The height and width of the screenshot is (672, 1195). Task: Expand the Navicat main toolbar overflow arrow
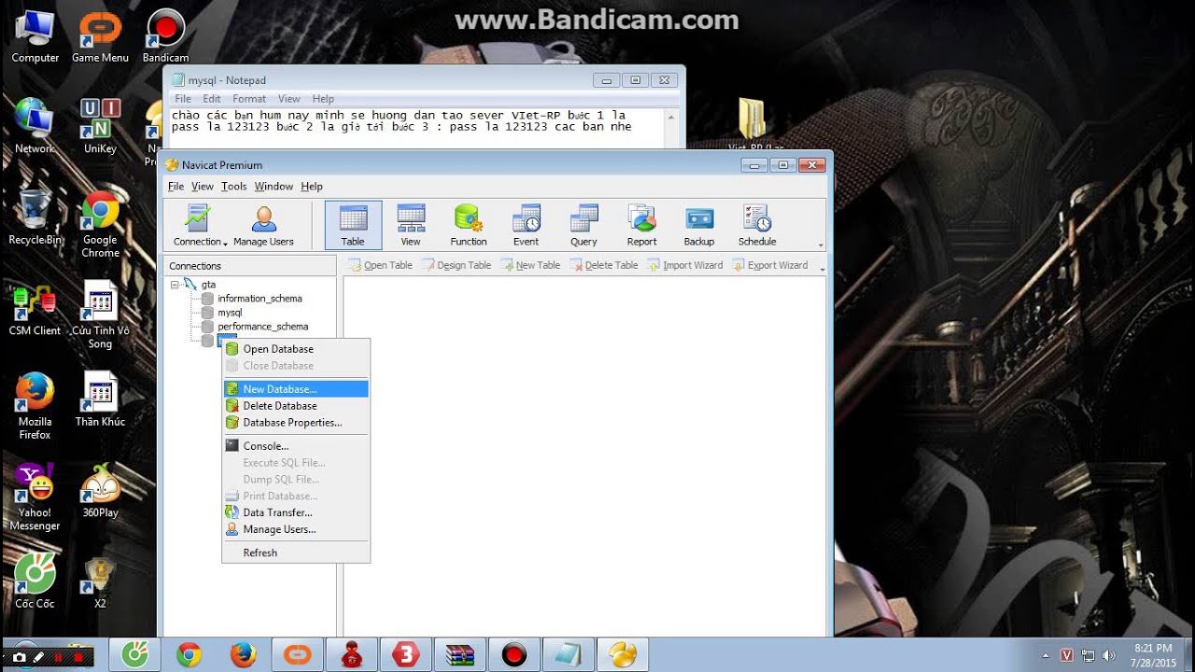point(822,245)
